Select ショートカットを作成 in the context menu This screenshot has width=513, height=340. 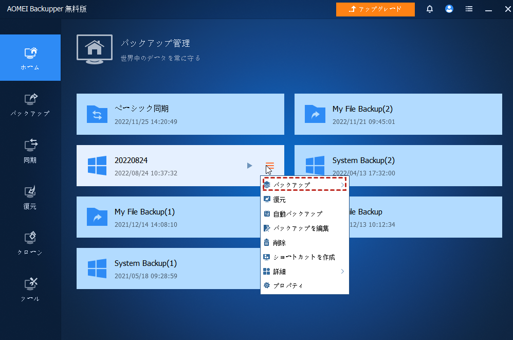pos(305,257)
